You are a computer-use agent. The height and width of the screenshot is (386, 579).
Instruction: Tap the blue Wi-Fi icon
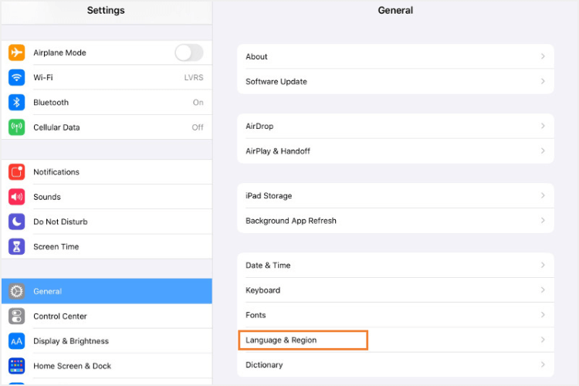[x=17, y=77]
